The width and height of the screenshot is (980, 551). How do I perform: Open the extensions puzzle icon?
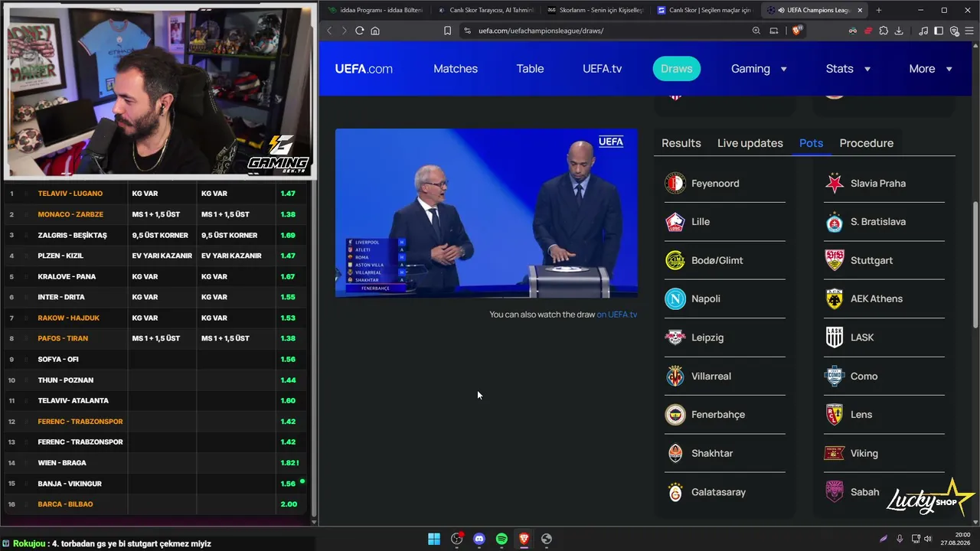[884, 31]
